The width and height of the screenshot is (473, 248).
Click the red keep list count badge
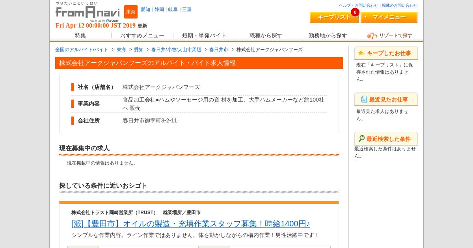tap(355, 12)
